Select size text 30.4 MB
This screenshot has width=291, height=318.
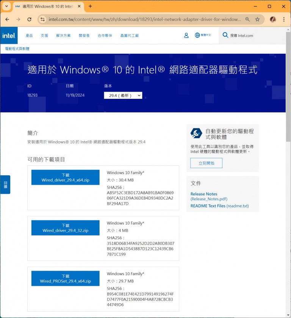click(x=126, y=180)
